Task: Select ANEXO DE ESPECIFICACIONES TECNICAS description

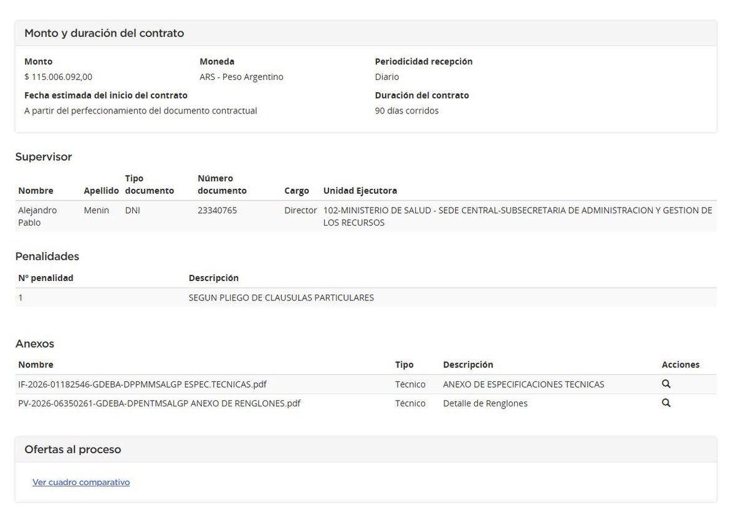Action: [x=524, y=384]
